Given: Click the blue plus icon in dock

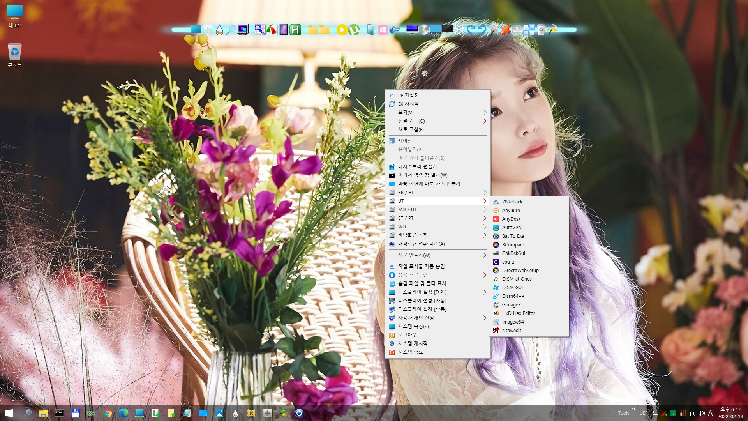Looking at the screenshot, I should tap(208, 30).
